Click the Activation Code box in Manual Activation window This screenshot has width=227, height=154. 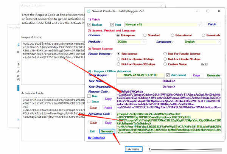point(53,119)
